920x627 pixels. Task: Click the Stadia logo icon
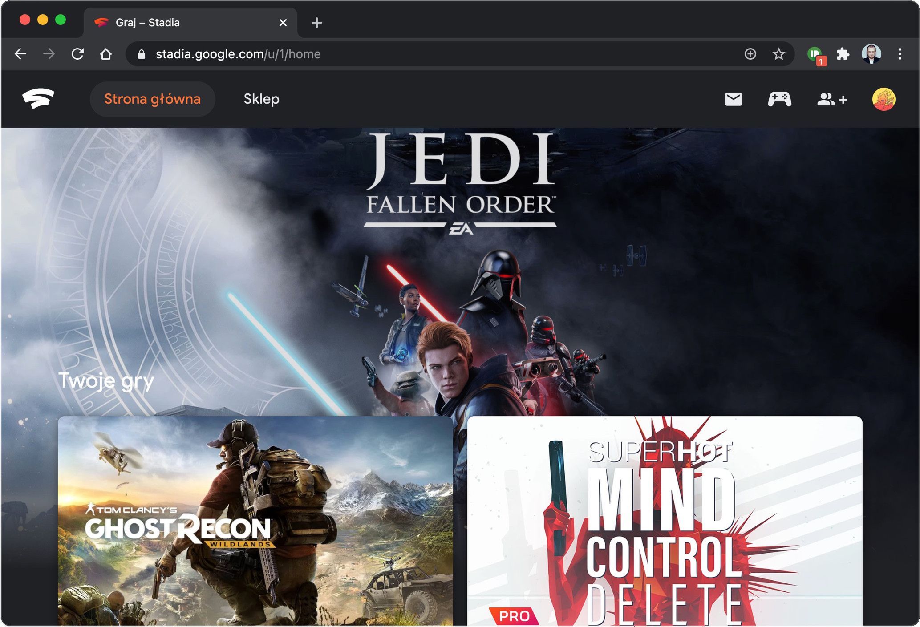click(38, 99)
